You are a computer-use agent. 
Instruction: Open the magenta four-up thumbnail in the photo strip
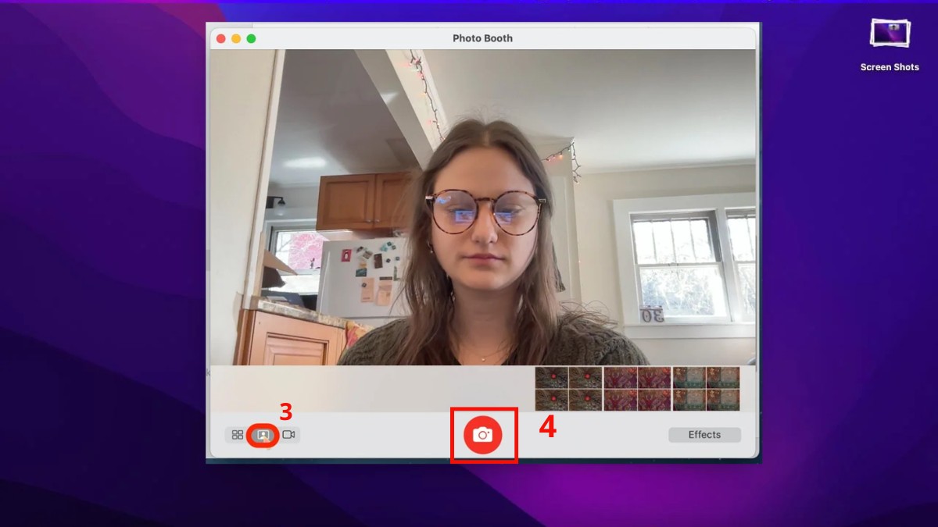coord(637,389)
